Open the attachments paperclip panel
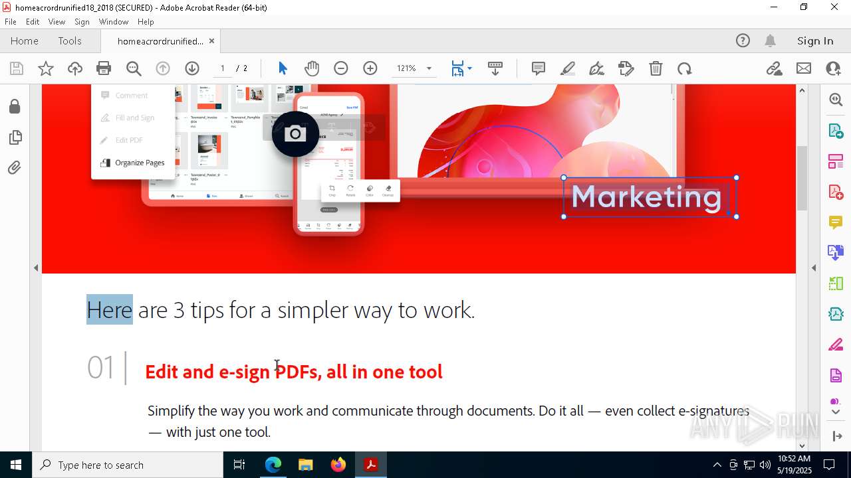The height and width of the screenshot is (478, 851). click(14, 168)
